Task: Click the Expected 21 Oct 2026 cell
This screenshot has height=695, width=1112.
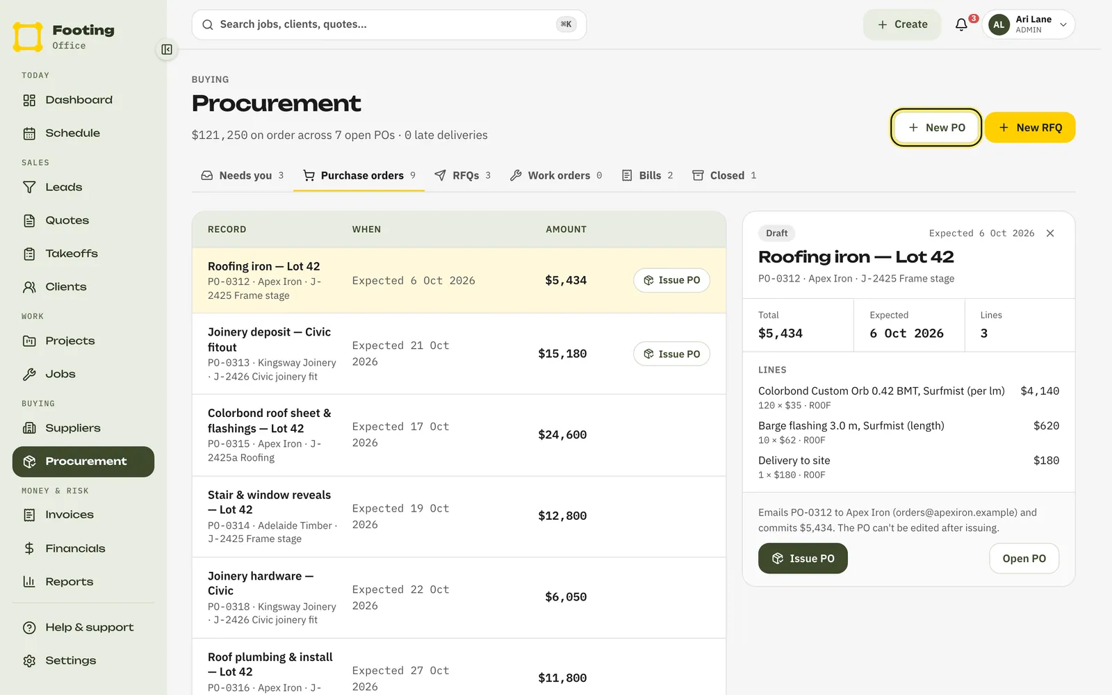Action: (401, 354)
